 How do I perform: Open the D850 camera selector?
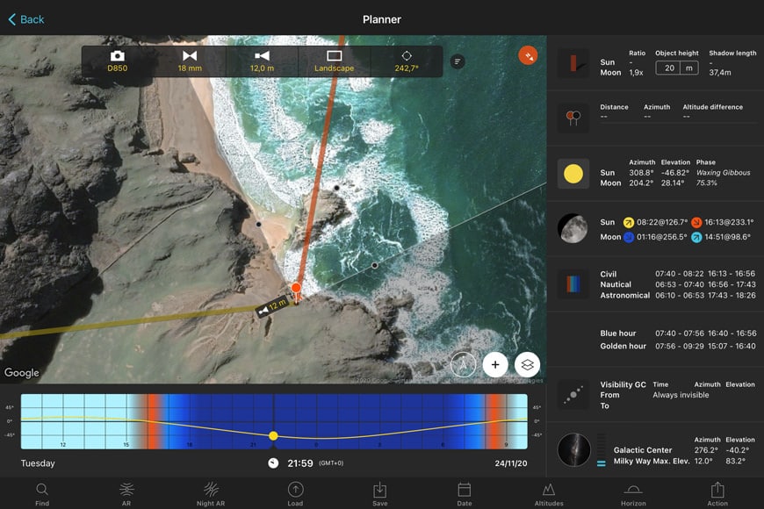pyautogui.click(x=118, y=61)
